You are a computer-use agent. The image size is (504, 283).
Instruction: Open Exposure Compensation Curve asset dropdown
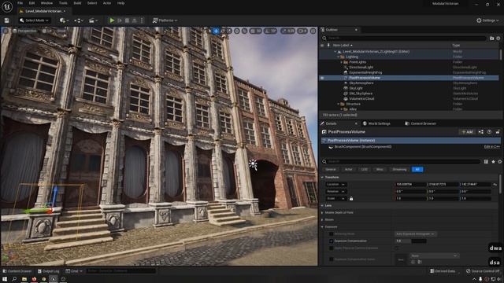[434, 255]
